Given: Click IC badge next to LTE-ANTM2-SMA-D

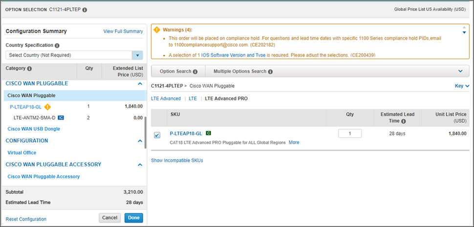Looking at the screenshot, I should click(61, 118).
